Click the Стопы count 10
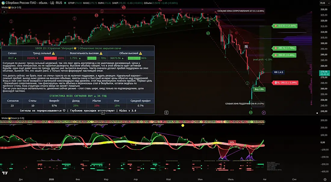Viewport: 331px width, 182px height. point(33,106)
